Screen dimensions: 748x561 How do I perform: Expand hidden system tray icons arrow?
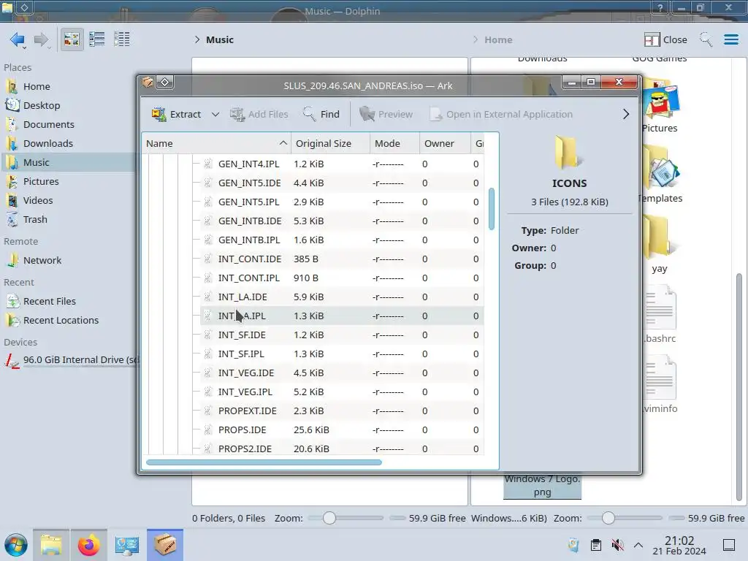[638, 545]
